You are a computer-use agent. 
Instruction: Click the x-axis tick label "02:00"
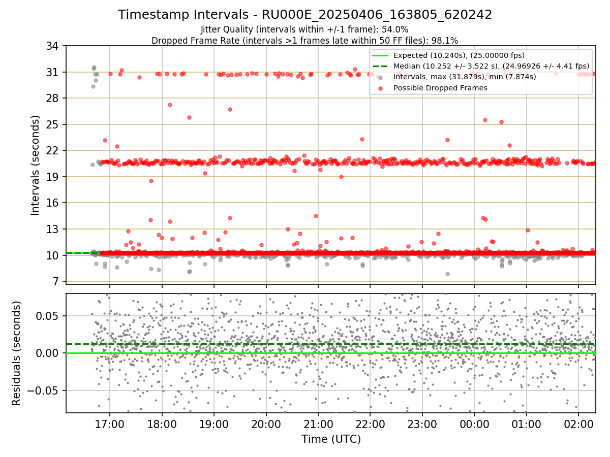(x=578, y=423)
